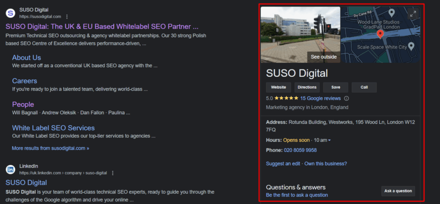Click the Website button

[x=278, y=87]
